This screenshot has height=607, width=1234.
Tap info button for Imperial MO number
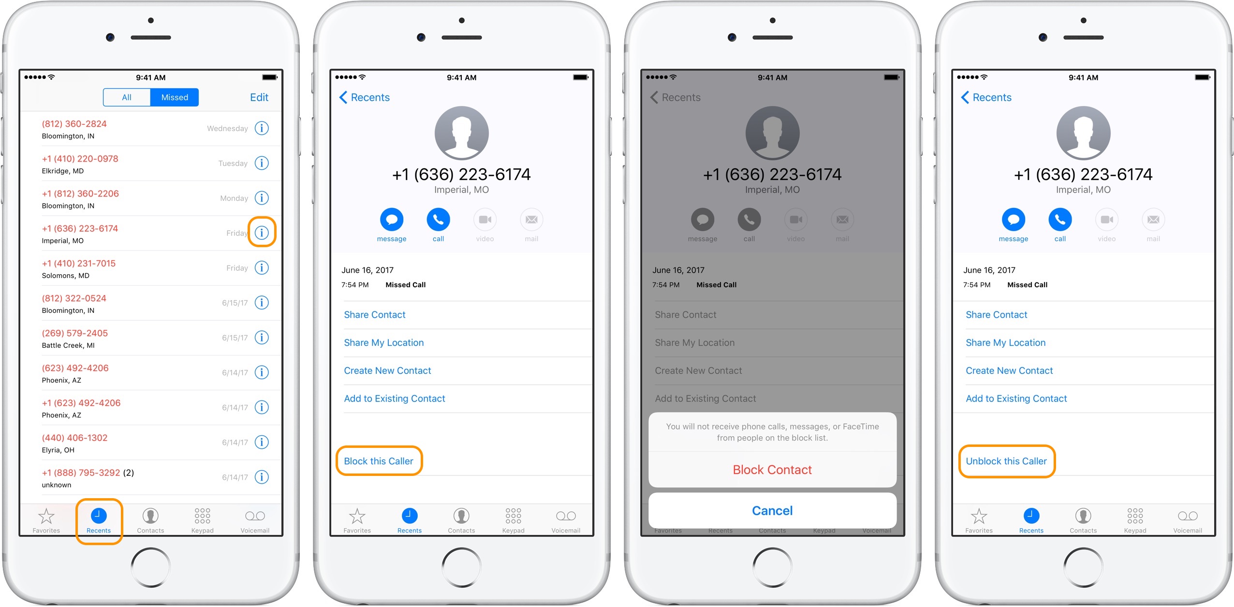click(277, 232)
